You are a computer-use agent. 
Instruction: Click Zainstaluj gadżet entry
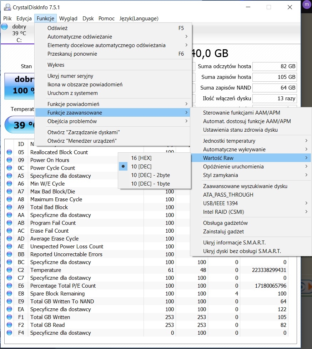point(251,232)
